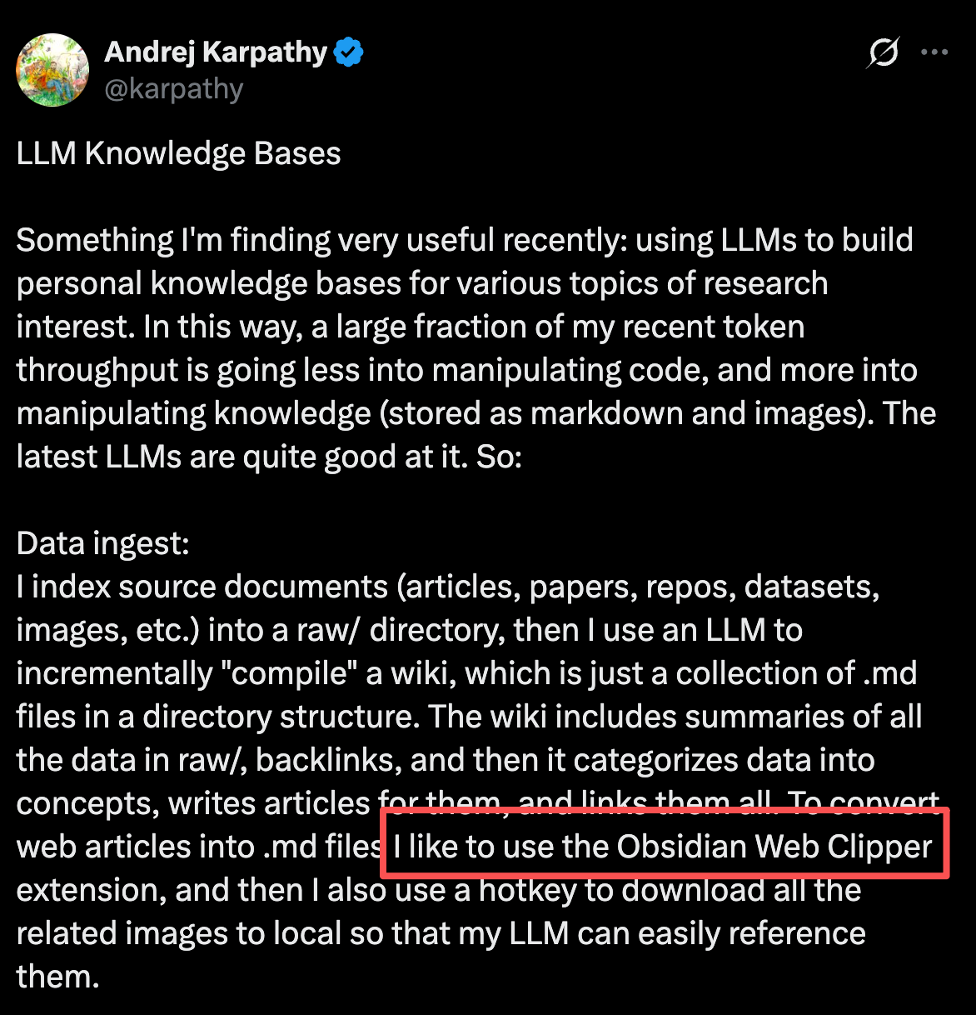
Task: Click the Grok explain-post icon
Action: pos(883,52)
